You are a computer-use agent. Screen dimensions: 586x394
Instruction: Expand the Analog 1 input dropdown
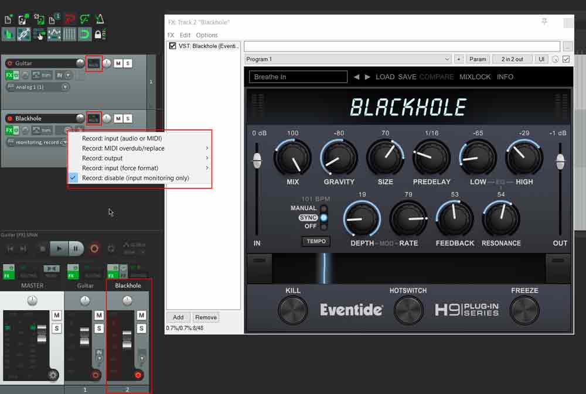64,87
